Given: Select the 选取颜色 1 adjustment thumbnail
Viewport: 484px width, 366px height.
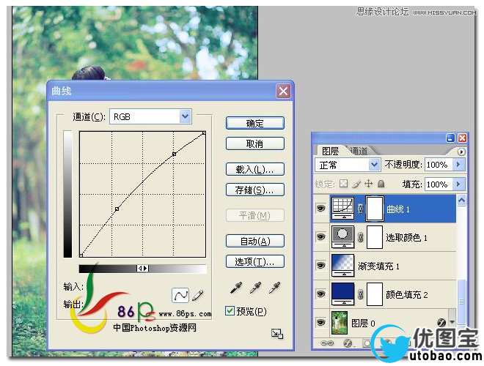Looking at the screenshot, I should tap(343, 236).
